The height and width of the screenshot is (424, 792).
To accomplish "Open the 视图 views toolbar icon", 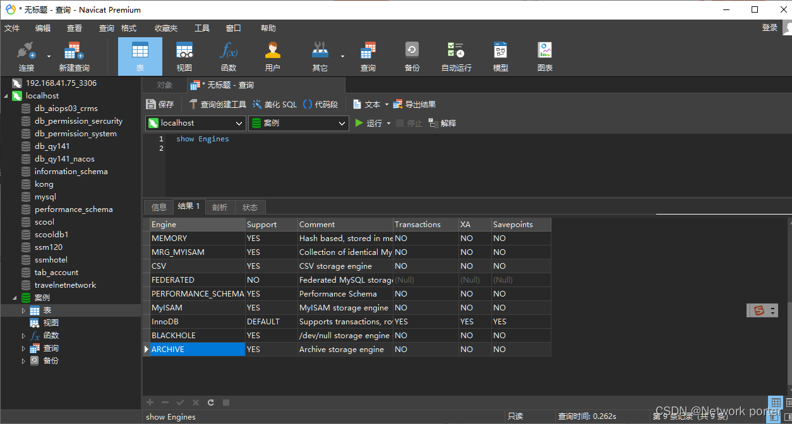I will click(184, 56).
